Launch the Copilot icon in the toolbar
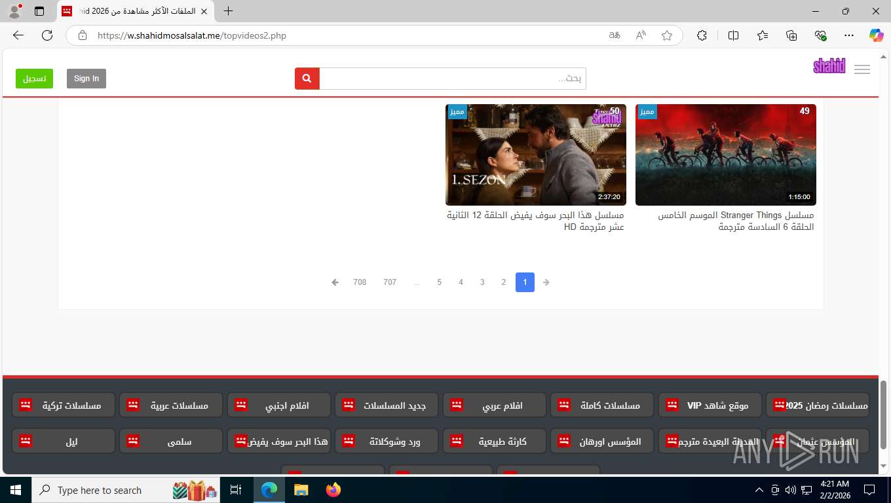The image size is (891, 503). [x=876, y=35]
